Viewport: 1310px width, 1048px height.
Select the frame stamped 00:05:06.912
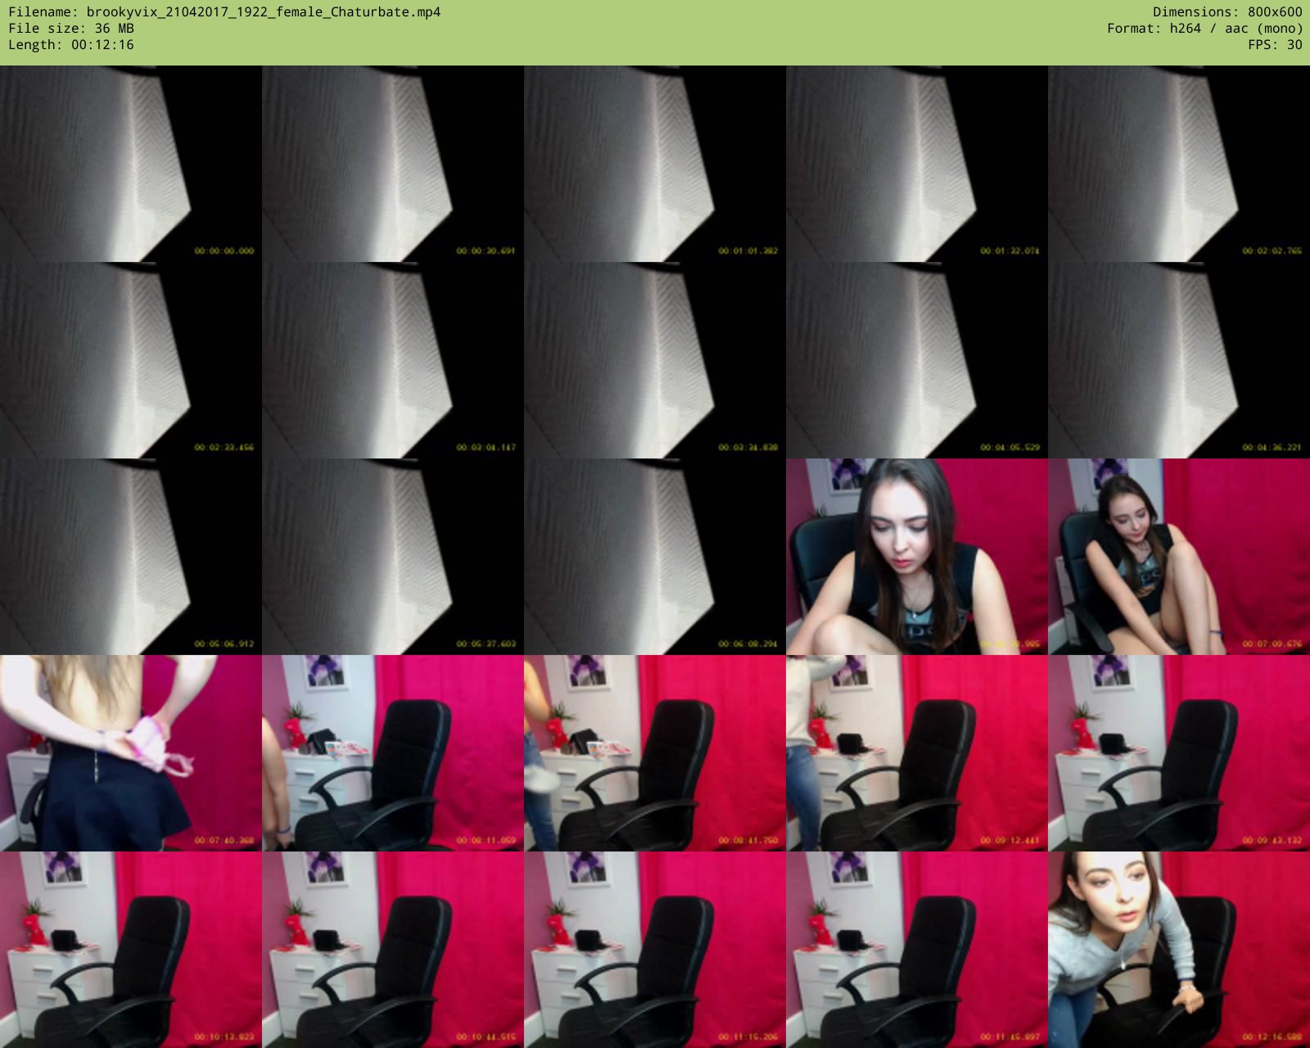[131, 557]
